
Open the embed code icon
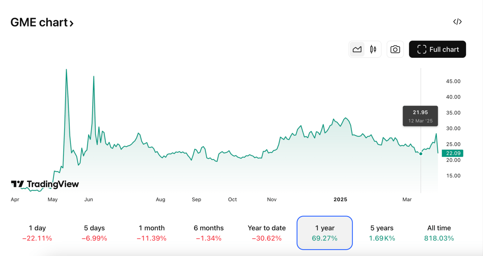pos(457,22)
